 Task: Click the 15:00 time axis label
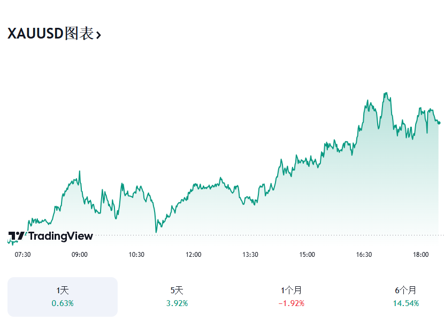[x=307, y=255]
